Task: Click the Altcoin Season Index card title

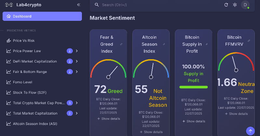Action: pyautogui.click(x=149, y=44)
